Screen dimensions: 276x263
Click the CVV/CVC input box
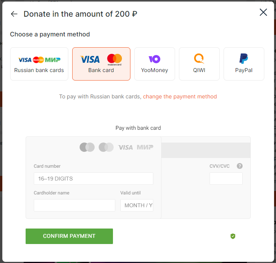coord(226,179)
